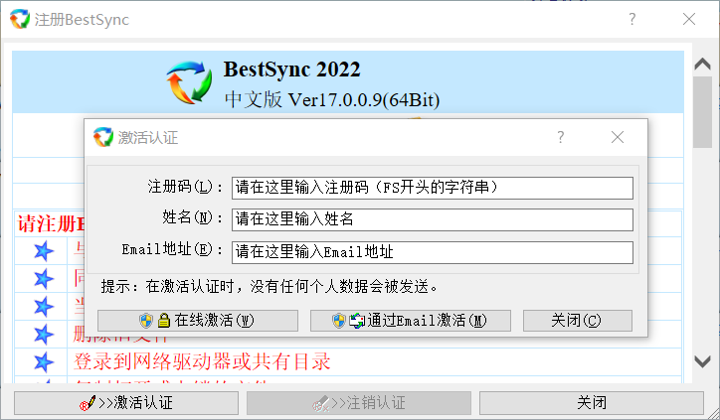
Task: Click the blue star beside 登录到网络驱动器或共有目录
Action: point(44,362)
